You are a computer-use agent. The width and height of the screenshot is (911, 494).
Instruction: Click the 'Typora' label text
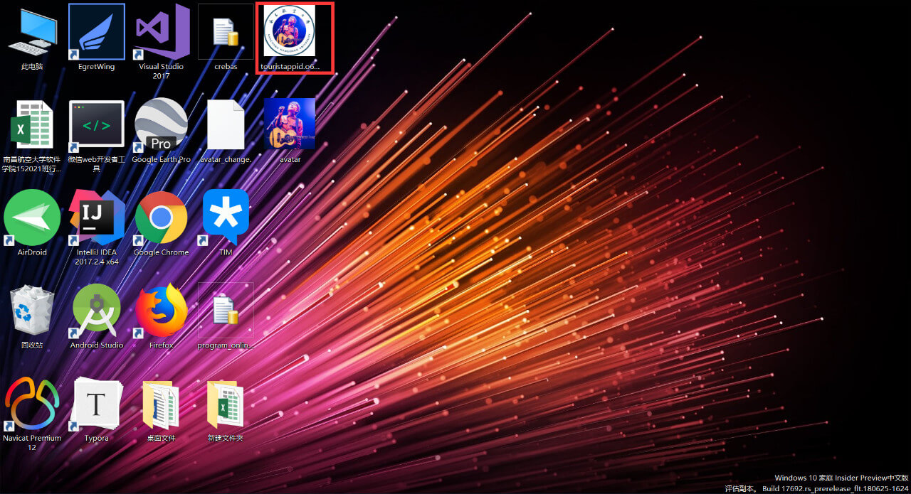96,438
